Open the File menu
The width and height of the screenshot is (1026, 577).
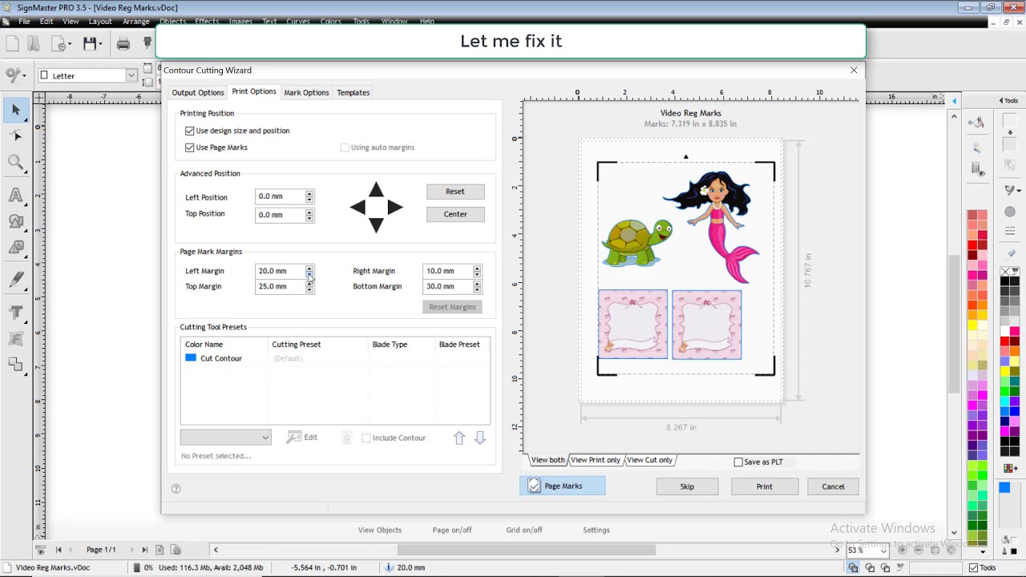24,22
